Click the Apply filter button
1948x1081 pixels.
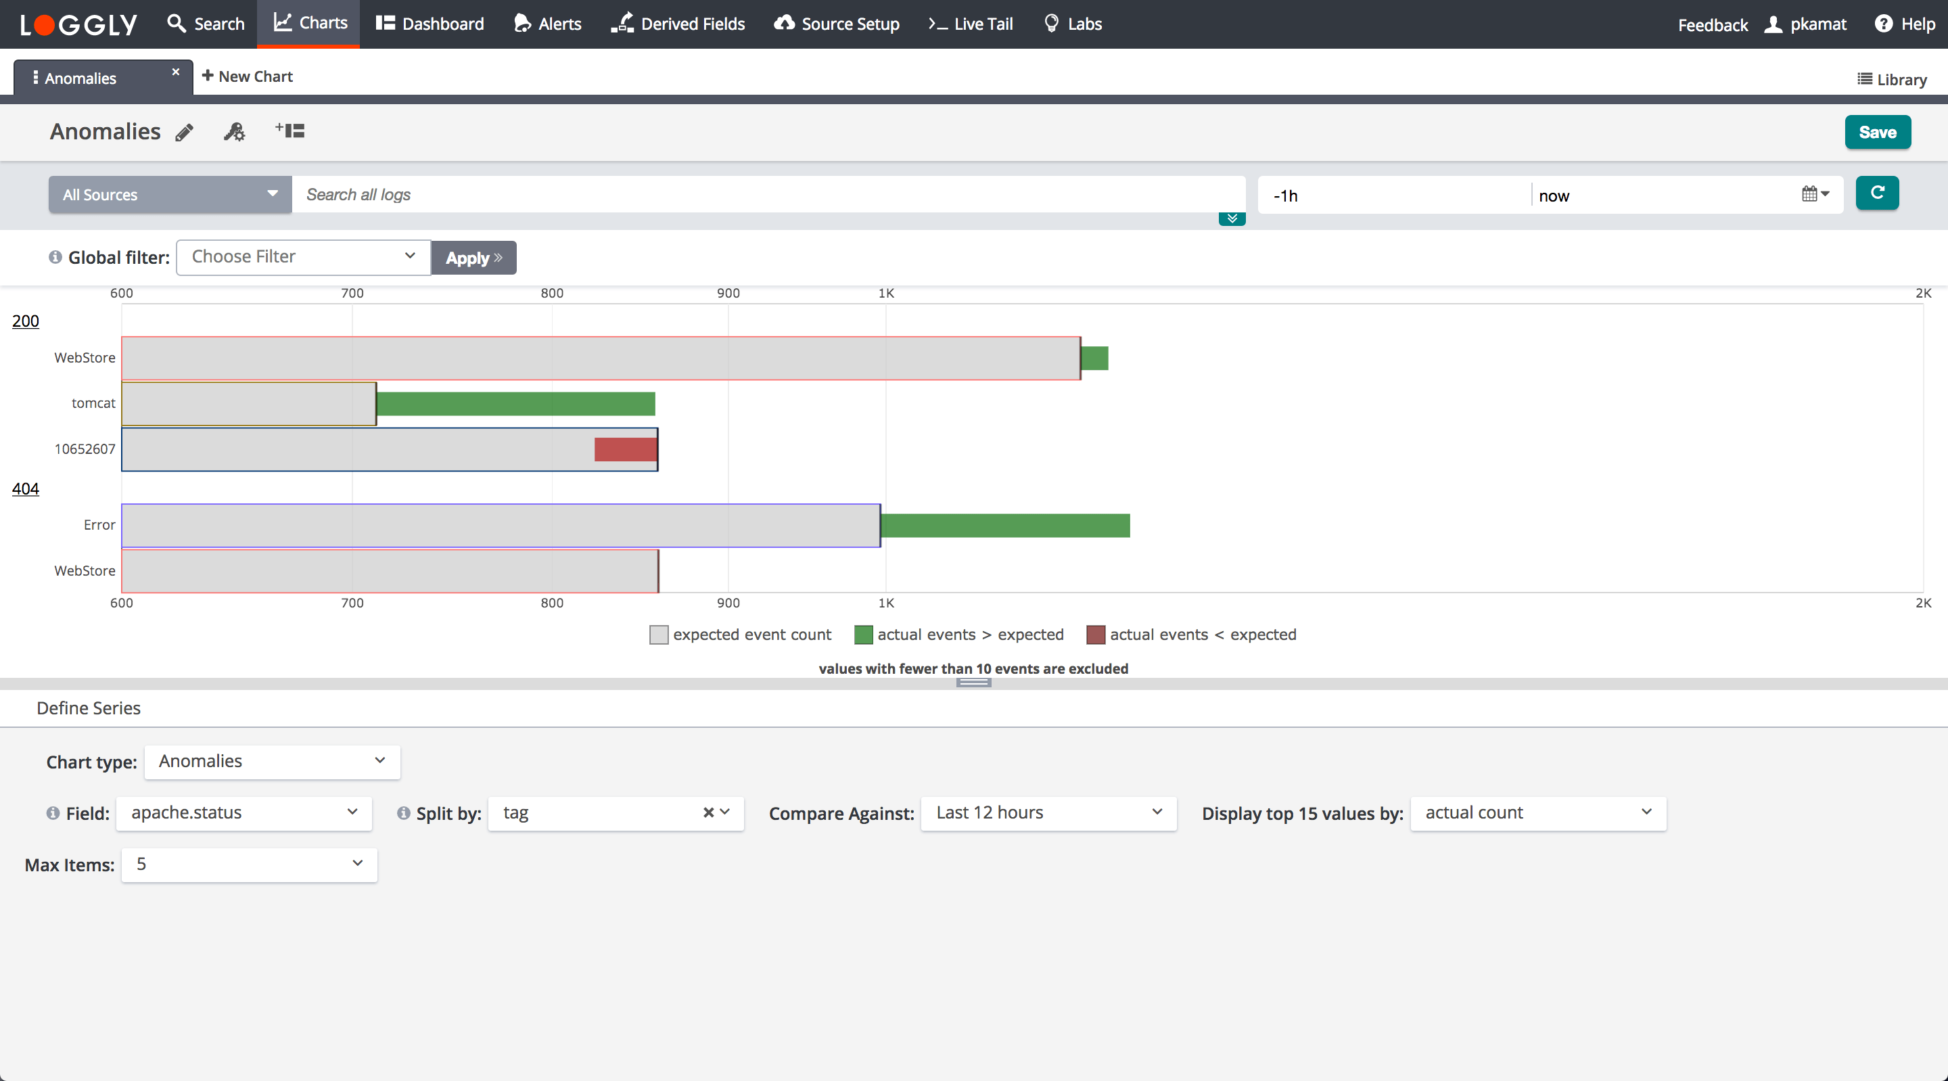pos(473,258)
